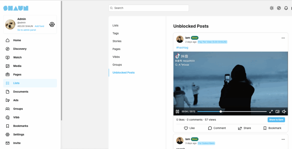The height and width of the screenshot is (149, 292).
Task: Unmute the video sound
Action: 284,112
